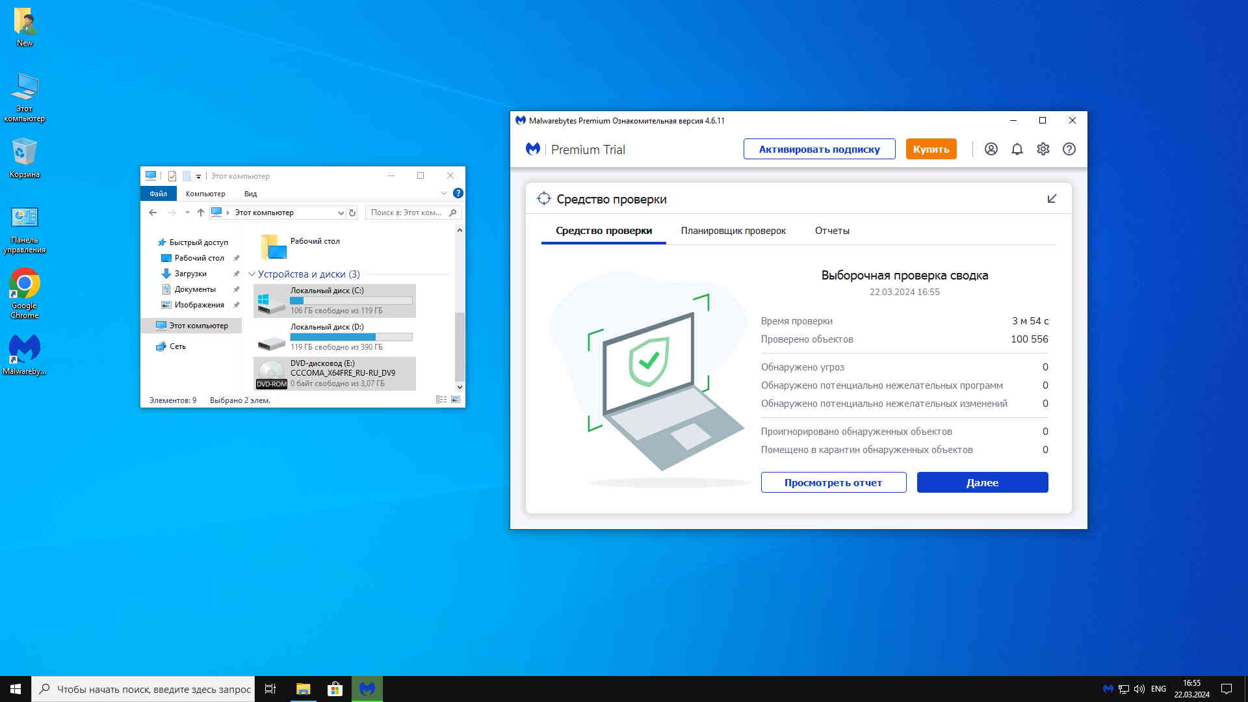Open the Malwarebytes help icon

click(1069, 149)
